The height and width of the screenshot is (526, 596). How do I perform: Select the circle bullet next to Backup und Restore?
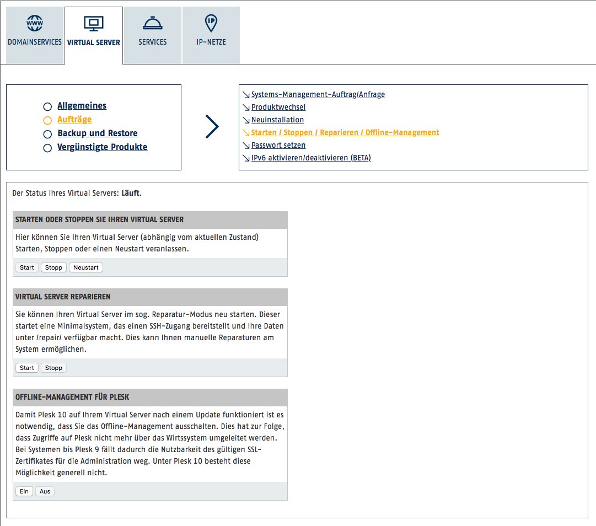47,134
